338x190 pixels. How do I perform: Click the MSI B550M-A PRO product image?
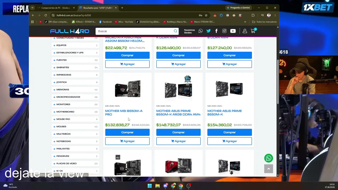coord(127,89)
